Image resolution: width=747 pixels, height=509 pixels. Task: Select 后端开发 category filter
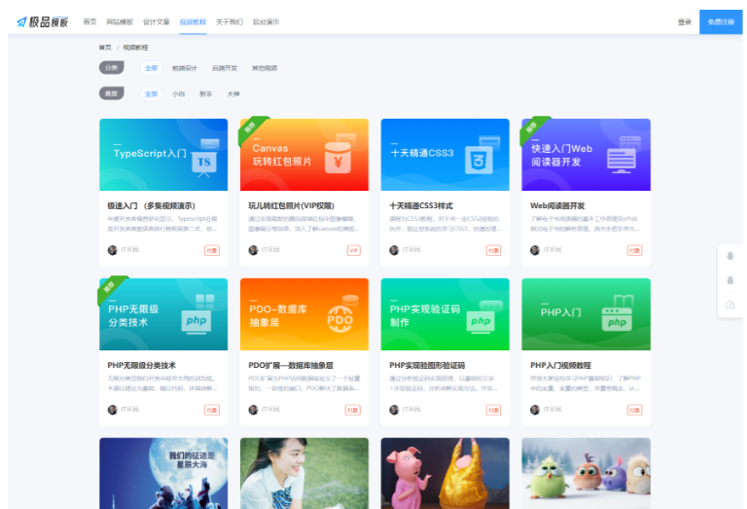tap(225, 68)
